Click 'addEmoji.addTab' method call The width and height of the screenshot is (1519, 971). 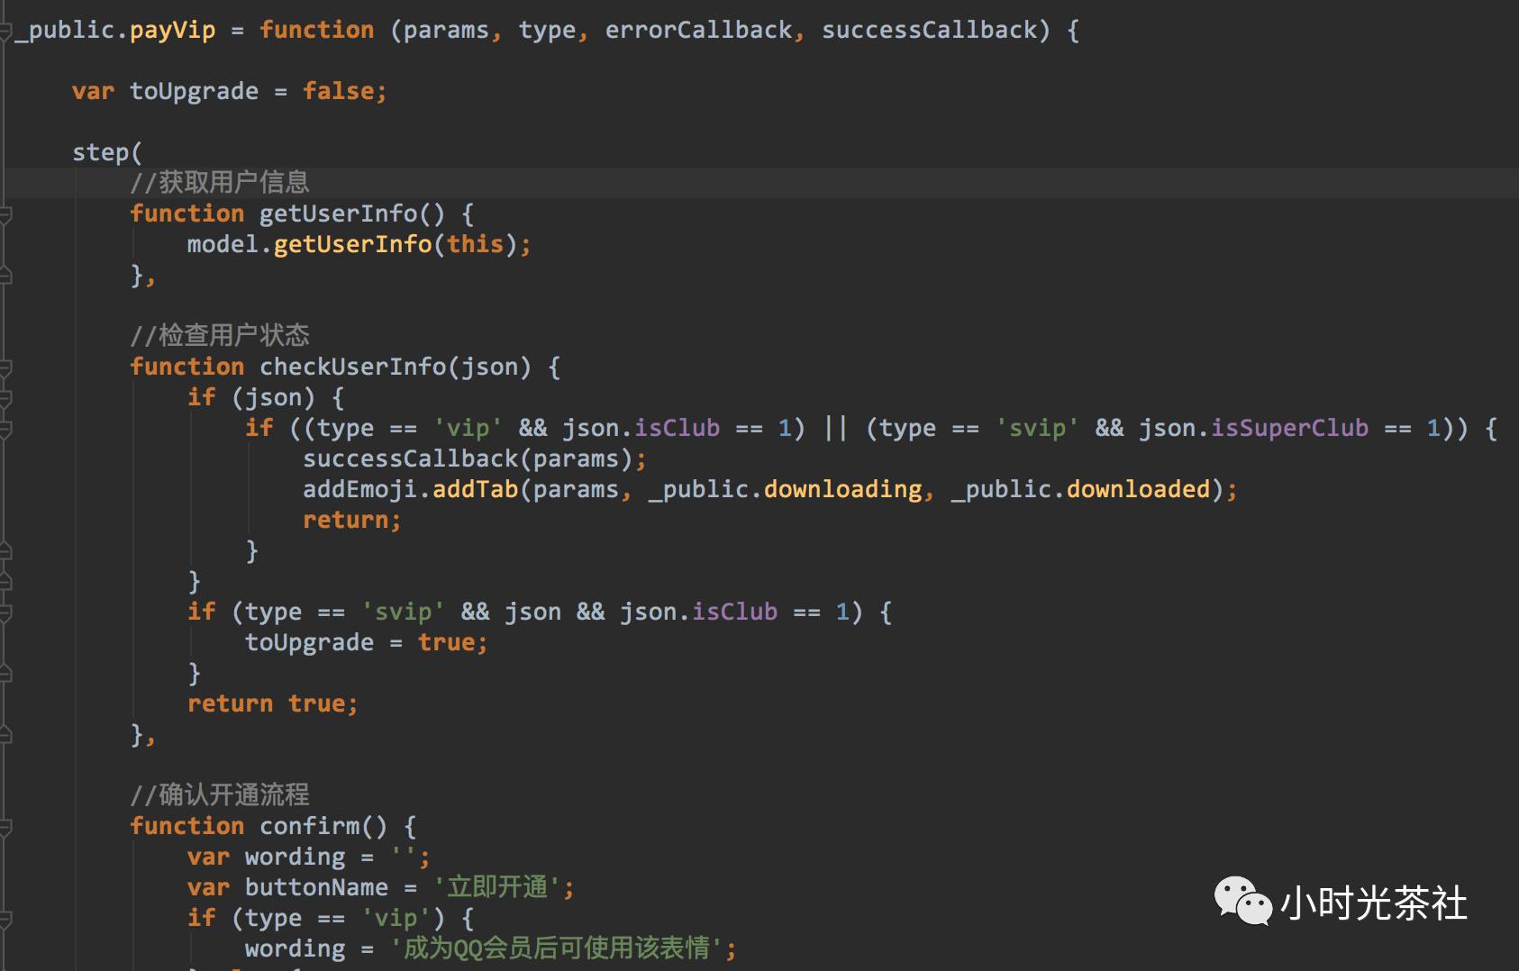pyautogui.click(x=410, y=490)
